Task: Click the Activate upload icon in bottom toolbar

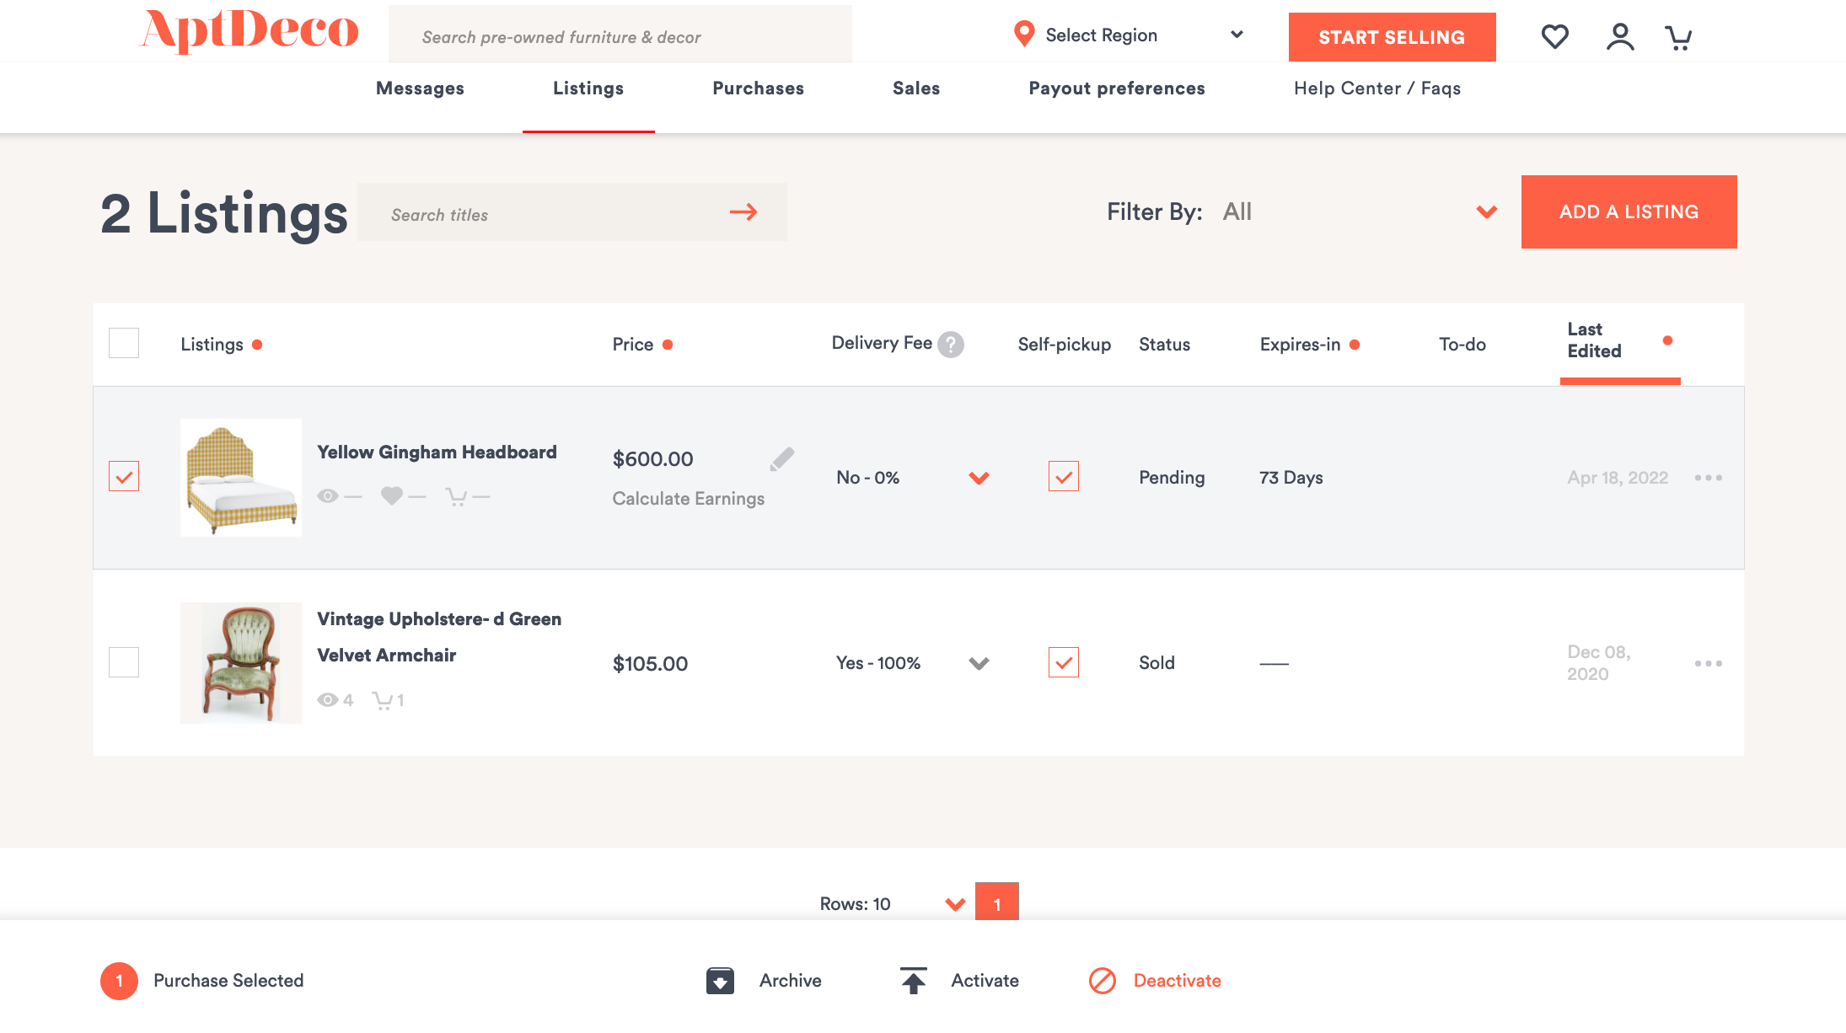Action: (x=911, y=980)
